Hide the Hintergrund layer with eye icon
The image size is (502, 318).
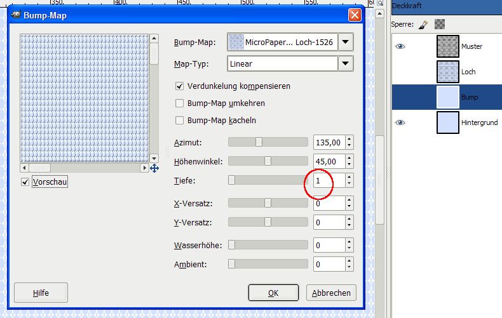point(400,123)
